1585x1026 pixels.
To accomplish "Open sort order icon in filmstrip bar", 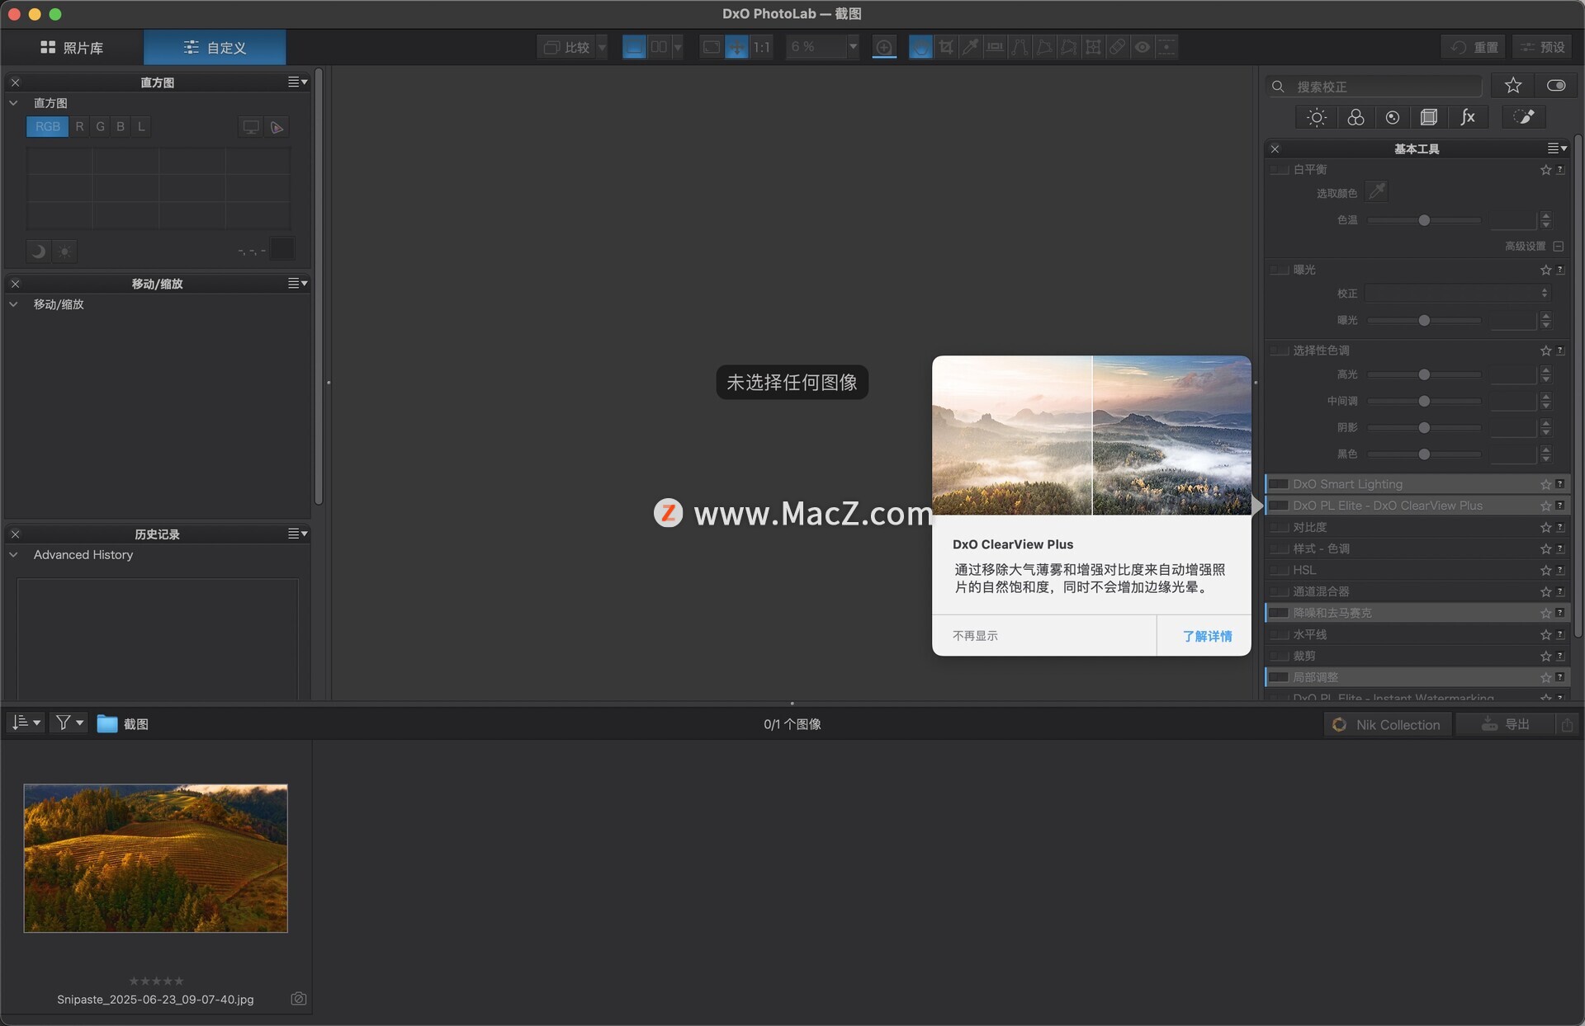I will pyautogui.click(x=26, y=722).
